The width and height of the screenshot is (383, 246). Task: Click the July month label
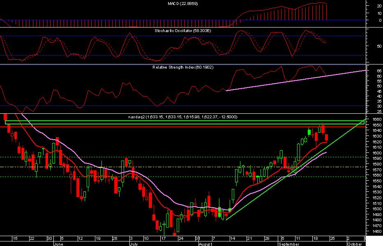tap(134, 244)
